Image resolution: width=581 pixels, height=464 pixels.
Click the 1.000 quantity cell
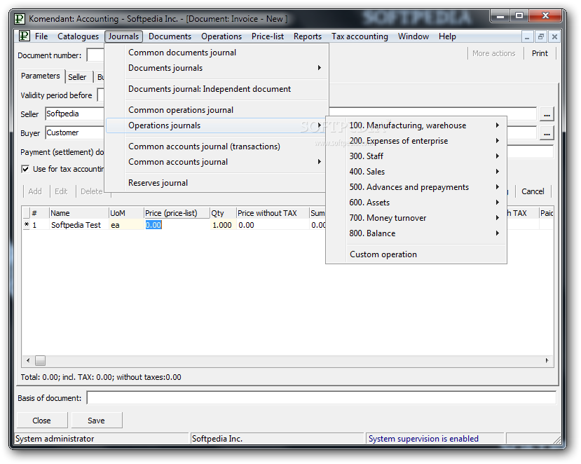pos(223,225)
